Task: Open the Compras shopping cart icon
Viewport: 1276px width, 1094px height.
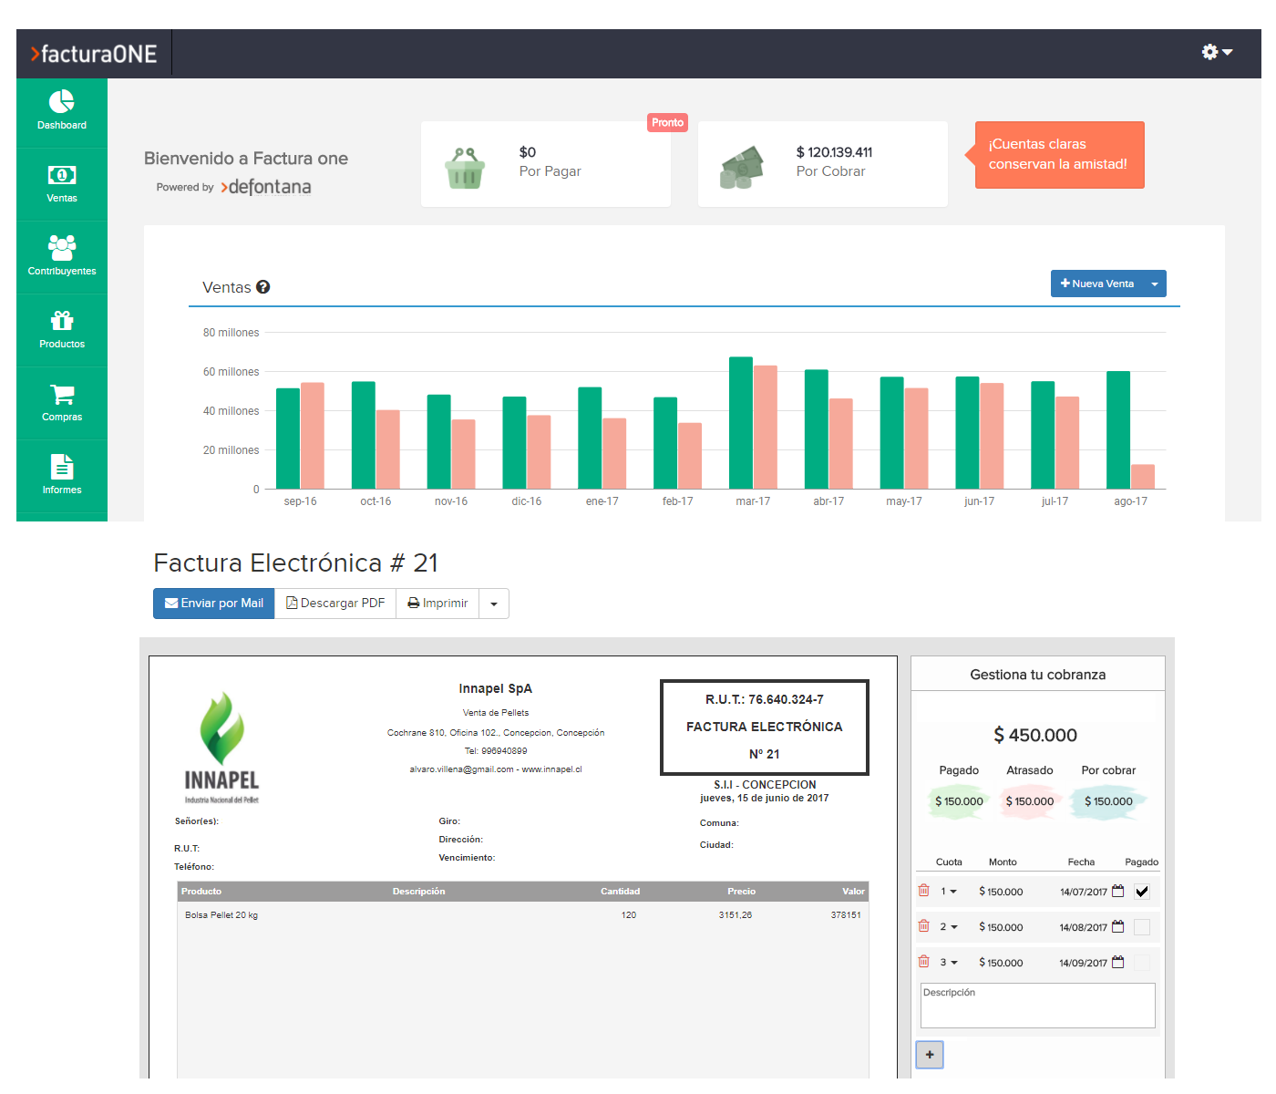Action: pyautogui.click(x=61, y=394)
